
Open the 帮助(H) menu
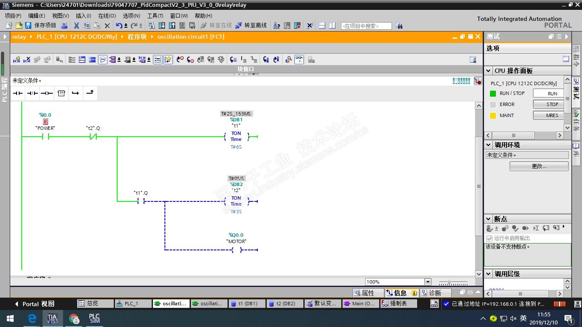click(203, 16)
